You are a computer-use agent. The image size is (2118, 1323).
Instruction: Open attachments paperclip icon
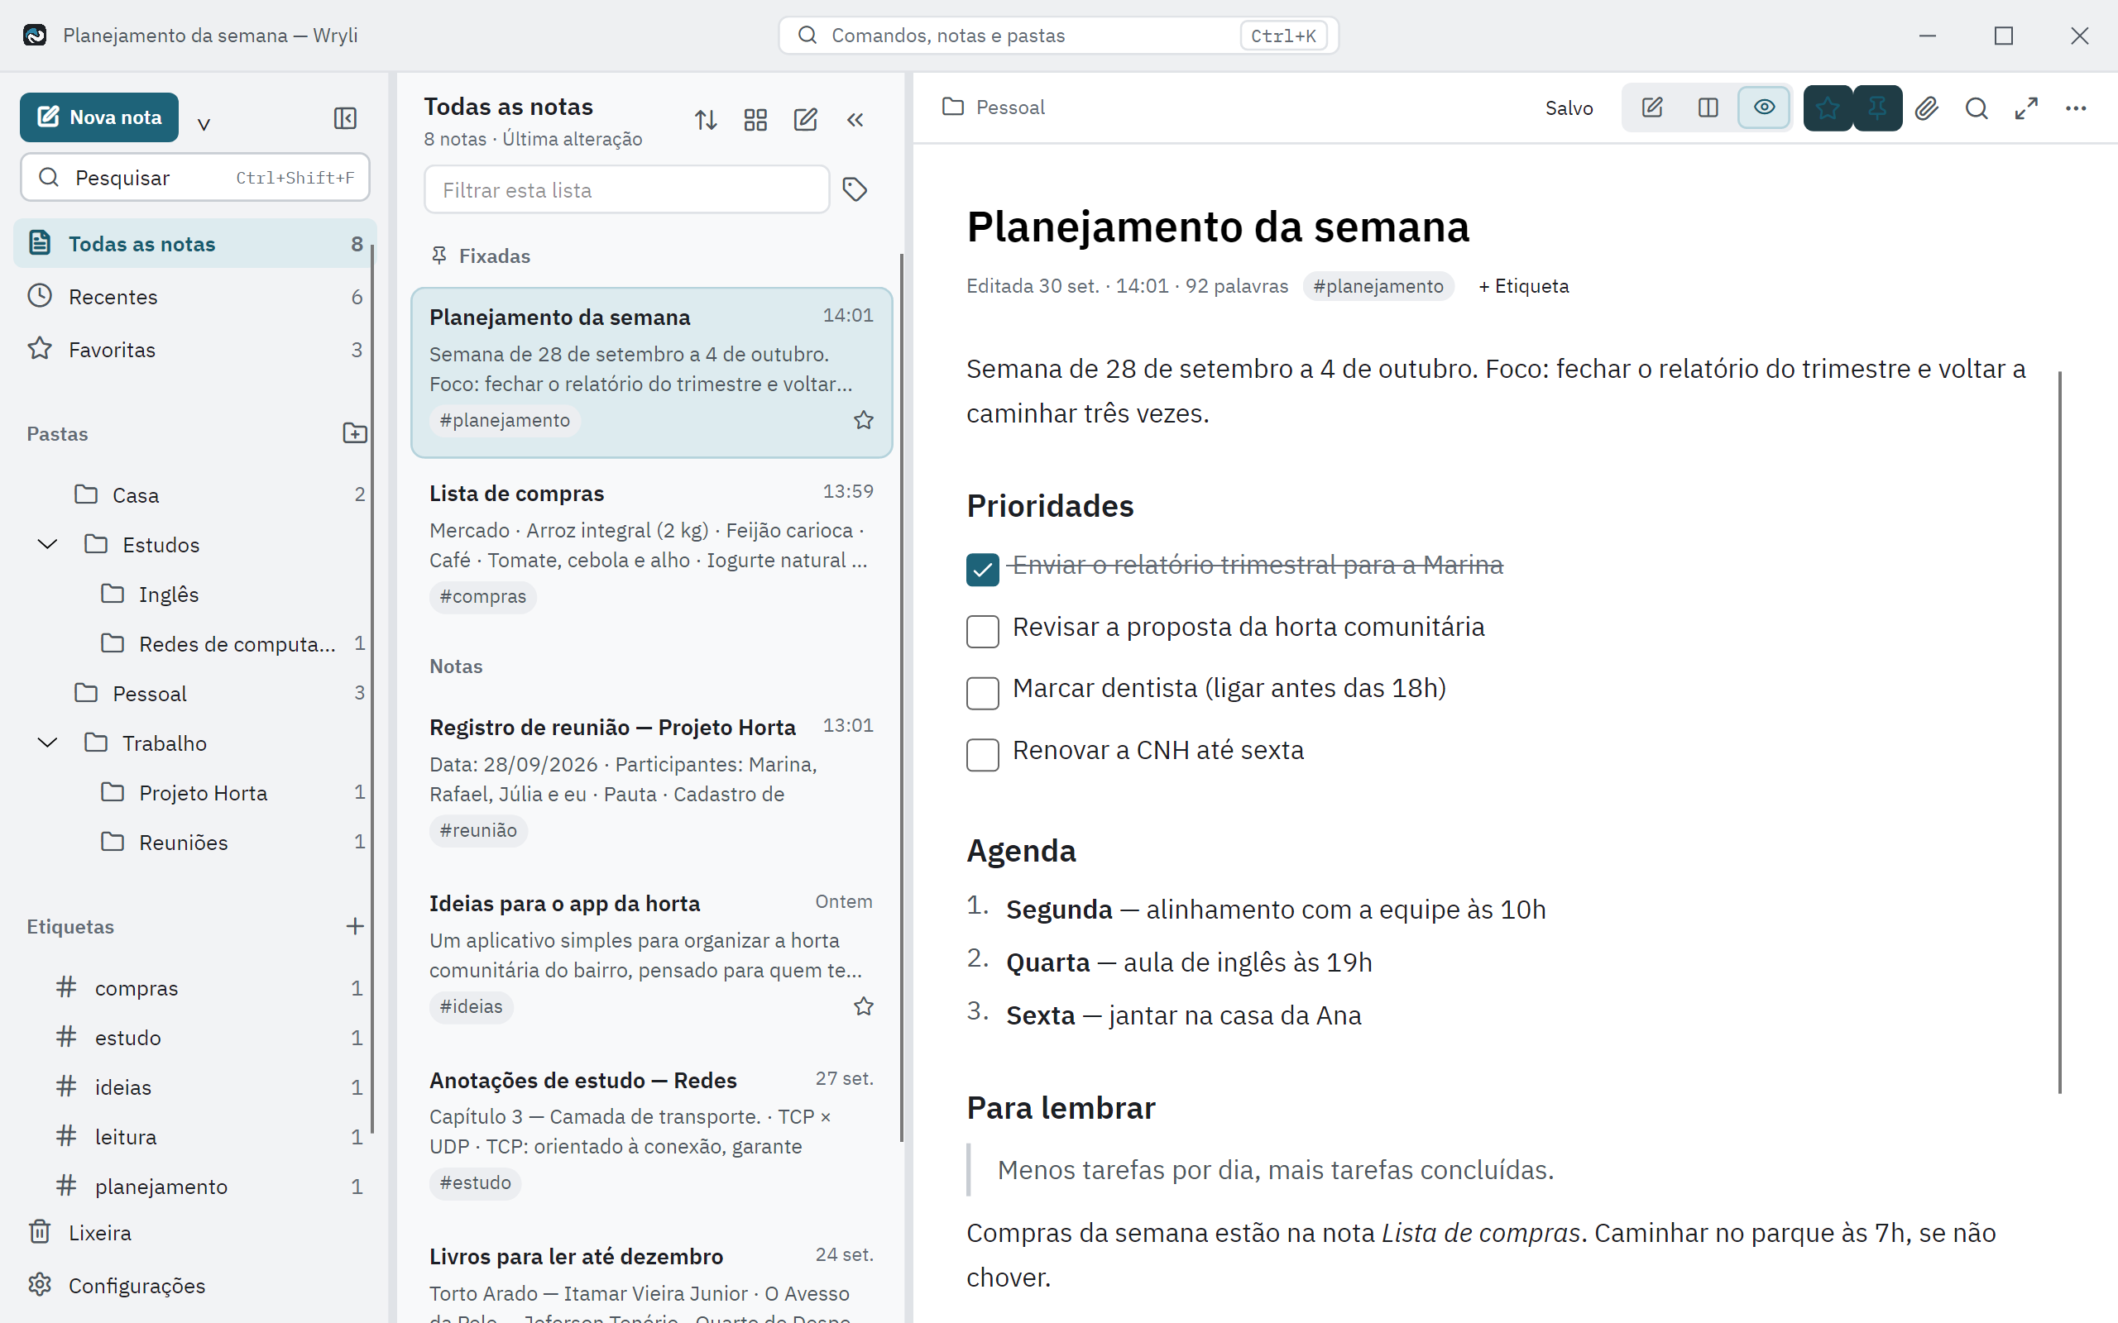[x=1926, y=108]
